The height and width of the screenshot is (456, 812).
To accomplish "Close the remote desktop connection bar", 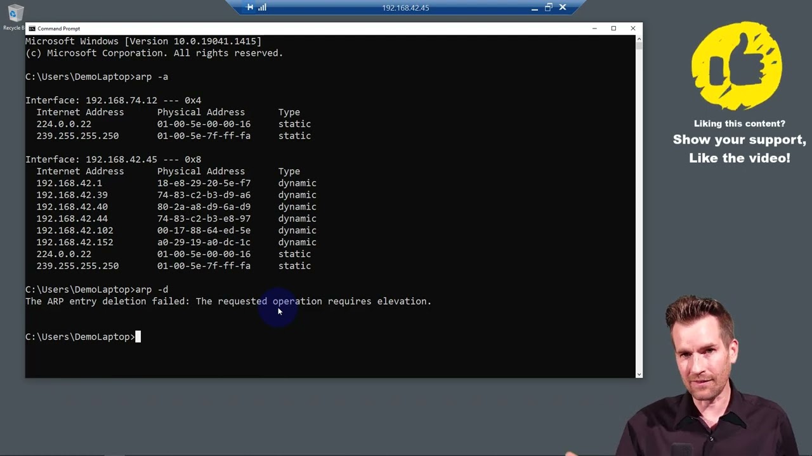I will (562, 8).
